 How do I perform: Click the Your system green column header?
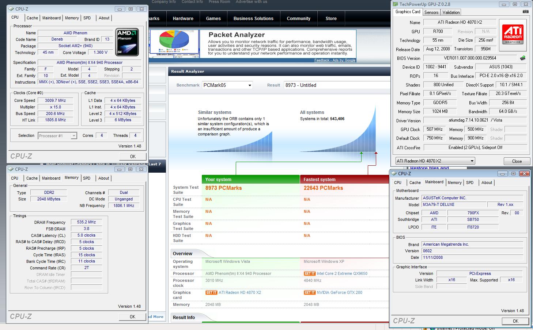(251, 179)
